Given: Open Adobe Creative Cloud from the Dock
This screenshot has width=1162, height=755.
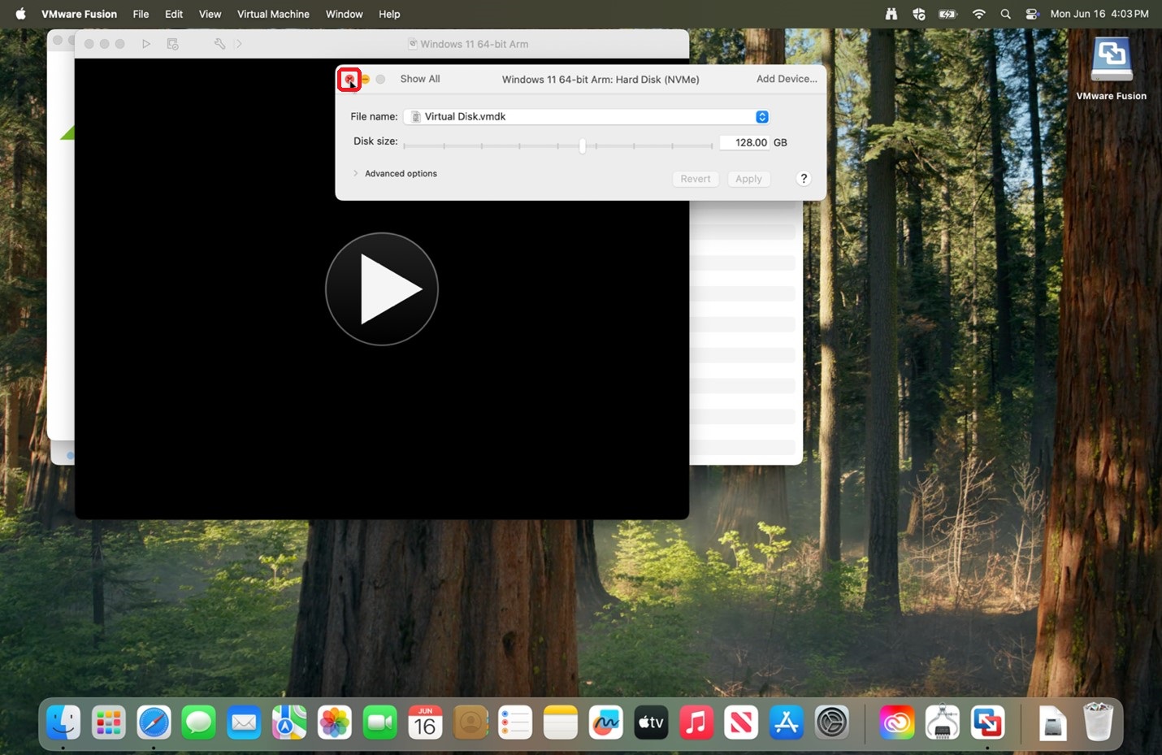Looking at the screenshot, I should (x=897, y=722).
